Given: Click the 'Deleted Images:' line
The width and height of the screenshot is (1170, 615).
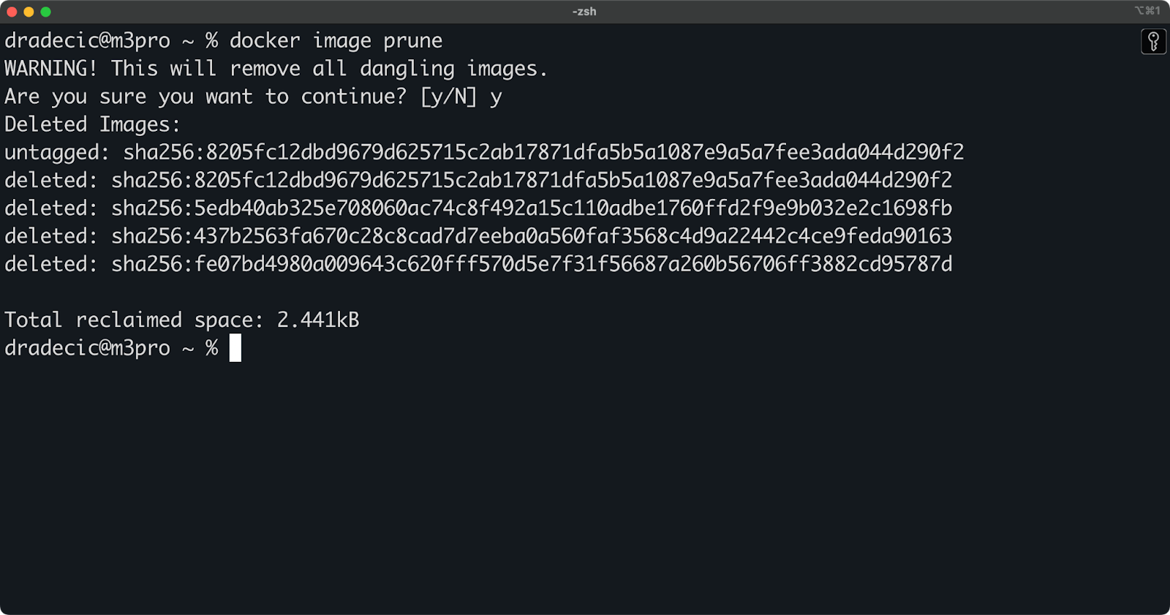Looking at the screenshot, I should pos(92,124).
